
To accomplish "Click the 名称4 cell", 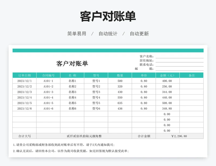I will (72, 97).
